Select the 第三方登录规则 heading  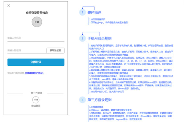pyautogui.click(x=99, y=100)
